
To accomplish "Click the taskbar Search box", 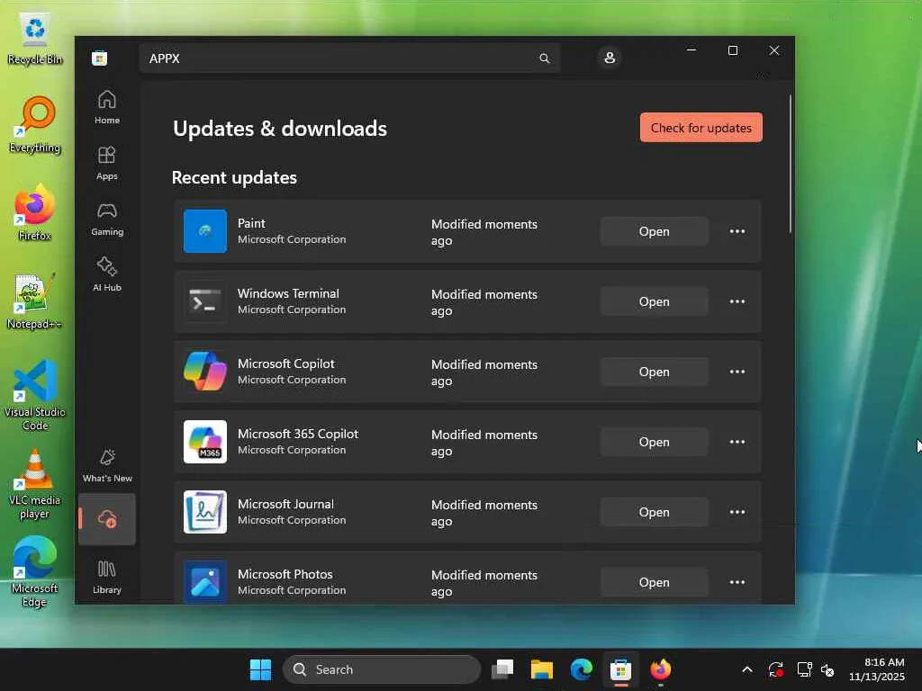I will click(382, 669).
